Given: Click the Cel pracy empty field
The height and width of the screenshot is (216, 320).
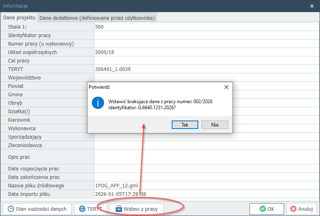Looking at the screenshot, I should (x=206, y=61).
